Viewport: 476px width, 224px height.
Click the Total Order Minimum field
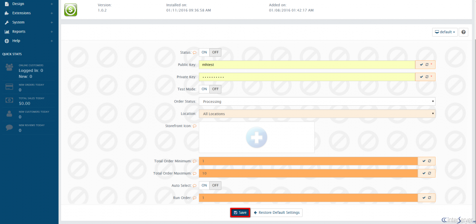pyautogui.click(x=309, y=161)
